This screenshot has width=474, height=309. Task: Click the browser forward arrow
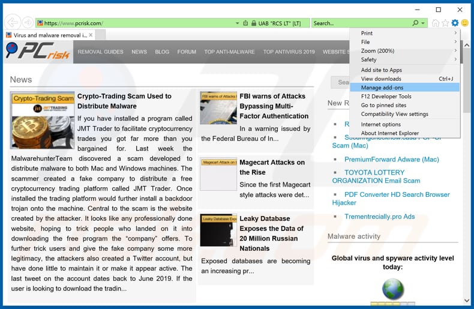28,22
